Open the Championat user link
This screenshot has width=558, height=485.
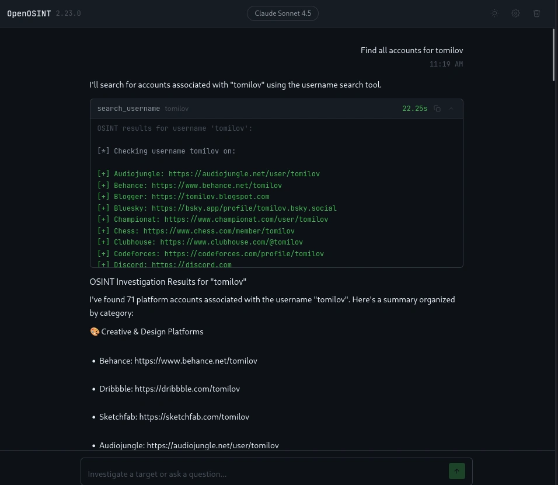tap(246, 219)
